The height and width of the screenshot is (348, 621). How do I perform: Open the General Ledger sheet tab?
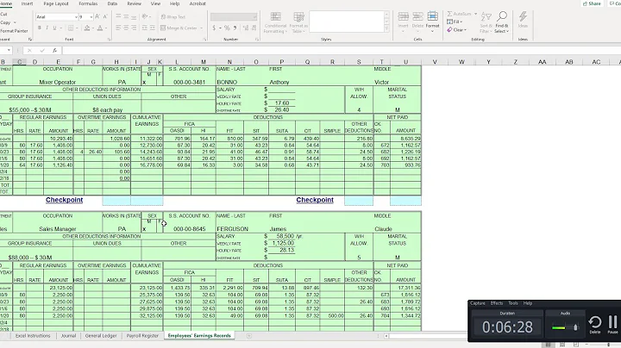(x=101, y=336)
